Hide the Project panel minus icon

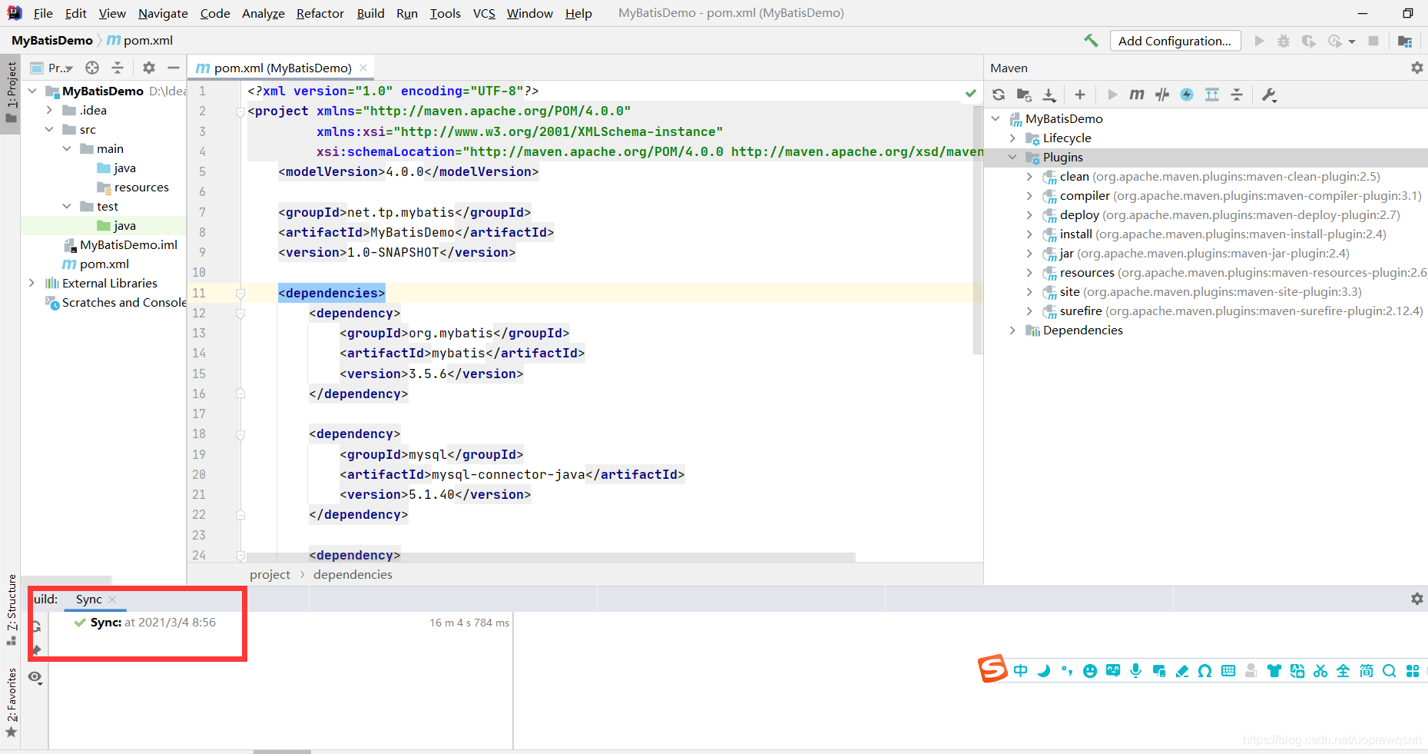click(174, 68)
